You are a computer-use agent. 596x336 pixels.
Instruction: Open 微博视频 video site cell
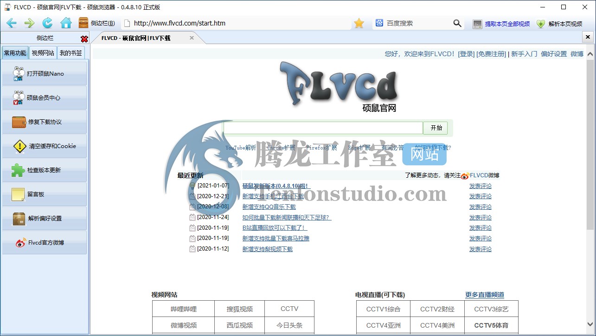click(184, 325)
